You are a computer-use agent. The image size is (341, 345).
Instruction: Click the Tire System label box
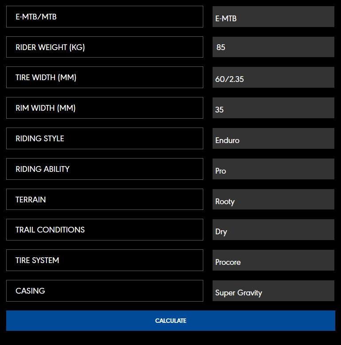point(105,260)
